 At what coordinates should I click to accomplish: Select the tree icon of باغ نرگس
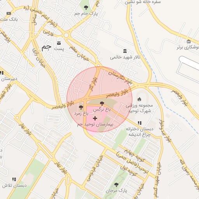point(102,103)
